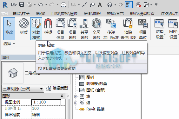Open Shared Parameters (共享参数)
Screen dimensions: 179x119
pyautogui.click(x=84, y=29)
